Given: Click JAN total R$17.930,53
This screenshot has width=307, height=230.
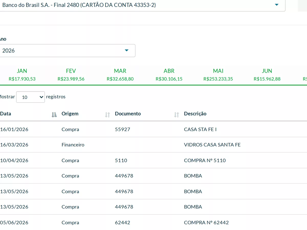Looking at the screenshot, I should (22, 79).
